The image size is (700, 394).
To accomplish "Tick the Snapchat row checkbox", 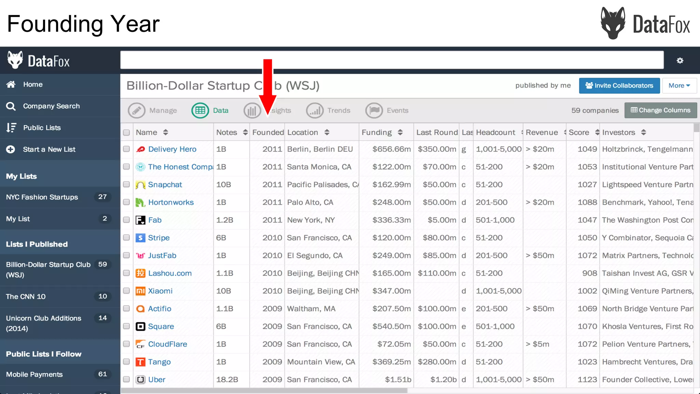I will (126, 185).
